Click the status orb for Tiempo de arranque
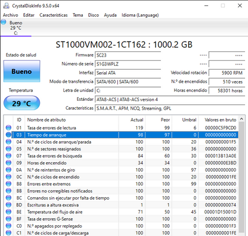The image size is (248, 236). pos(8,135)
